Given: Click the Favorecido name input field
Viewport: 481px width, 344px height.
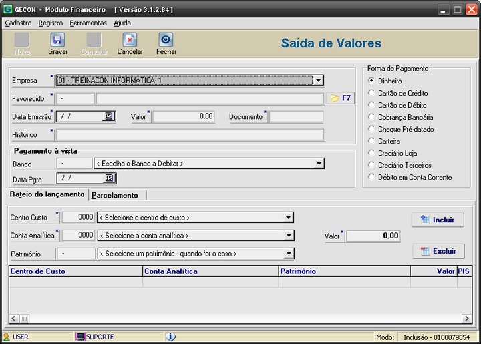Looking at the screenshot, I should click(210, 99).
